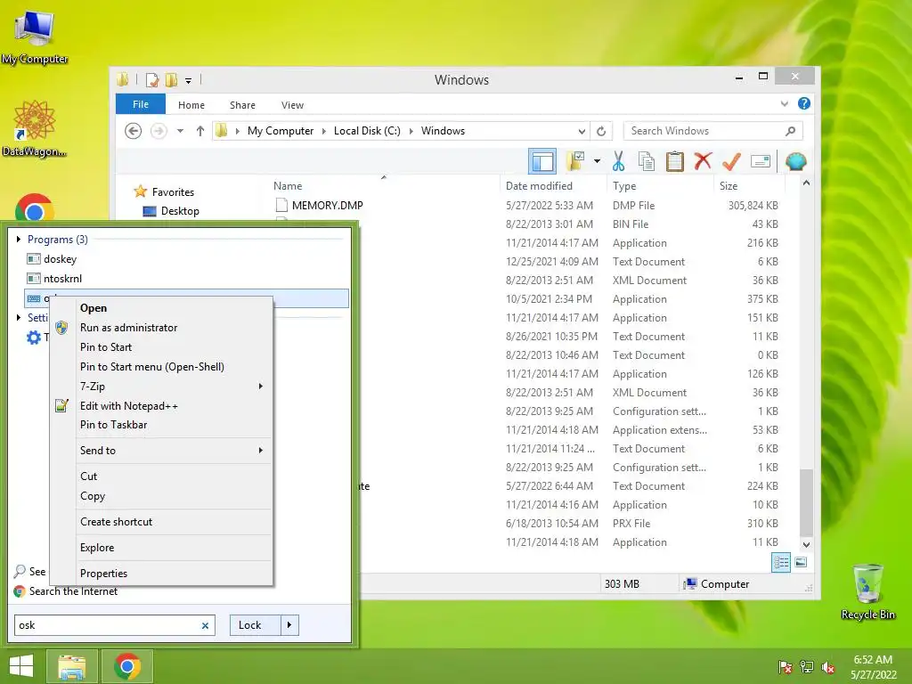Viewport: 912px width, 684px height.
Task: Expand the ribbon chevron
Action: [784, 103]
